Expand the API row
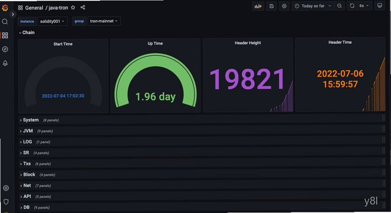 25,196
